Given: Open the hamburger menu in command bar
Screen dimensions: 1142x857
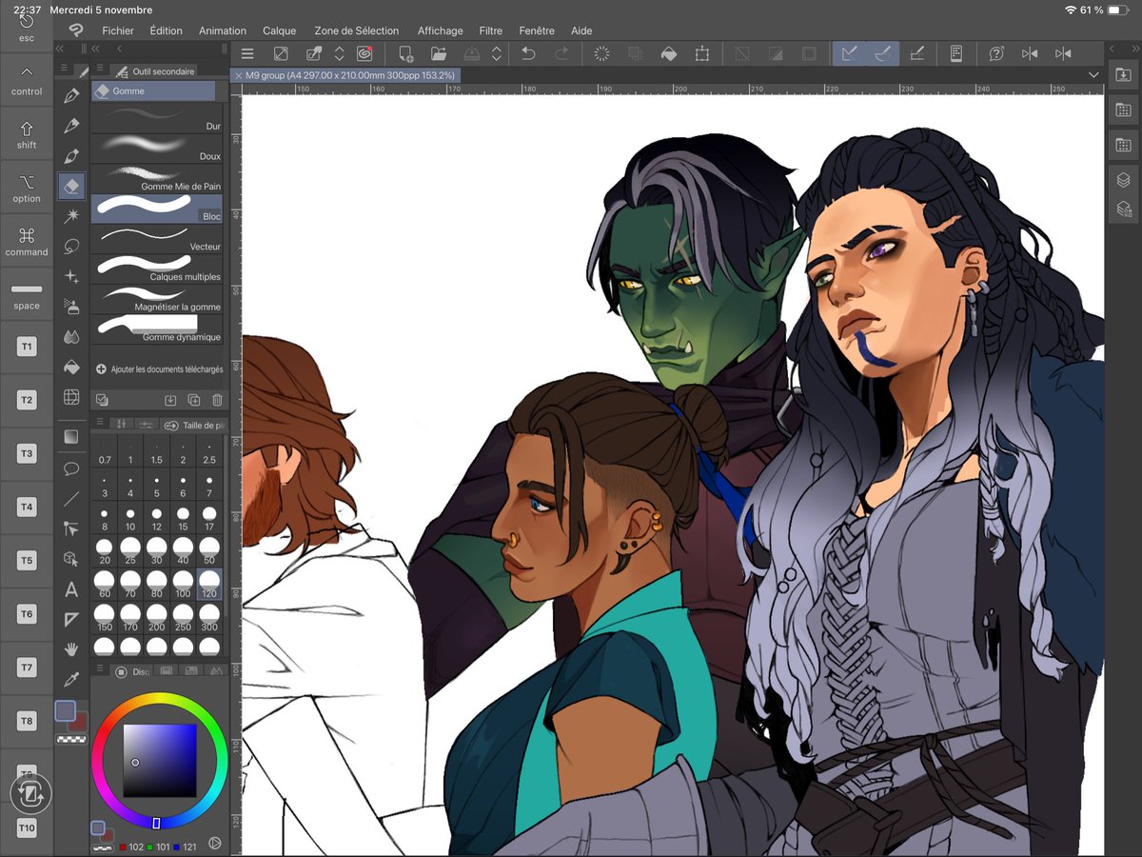Looking at the screenshot, I should 247,53.
